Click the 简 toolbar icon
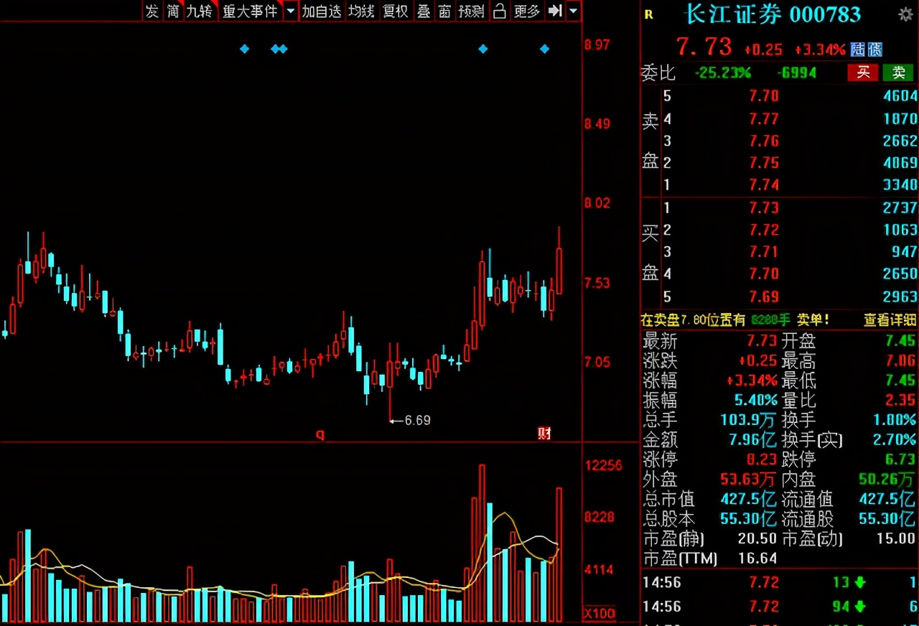919x626 pixels. (173, 12)
